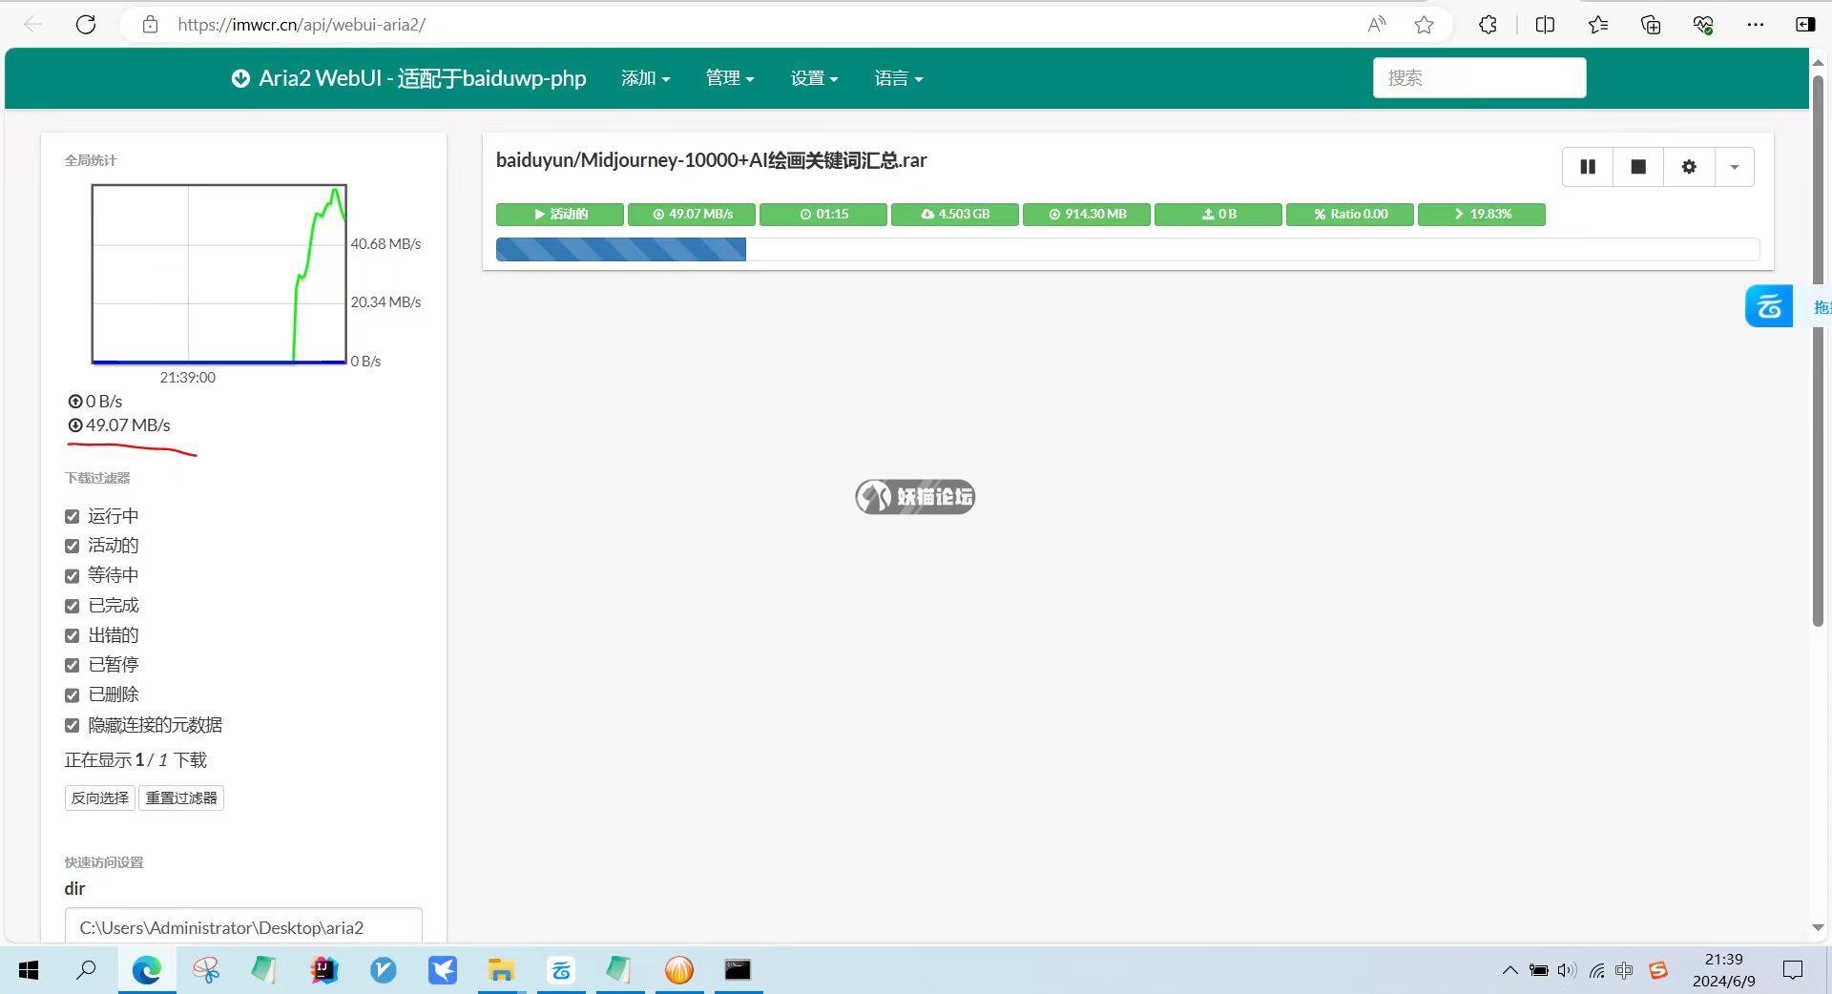Open browser Settings and more menu
Viewport: 1832px width, 994px height.
click(1756, 25)
